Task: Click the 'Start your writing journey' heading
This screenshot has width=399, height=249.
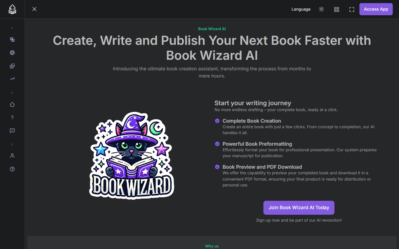Action: click(x=253, y=103)
